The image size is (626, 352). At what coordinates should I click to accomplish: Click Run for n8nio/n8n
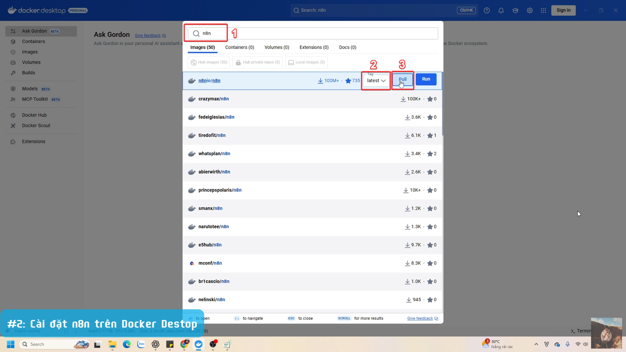(426, 79)
